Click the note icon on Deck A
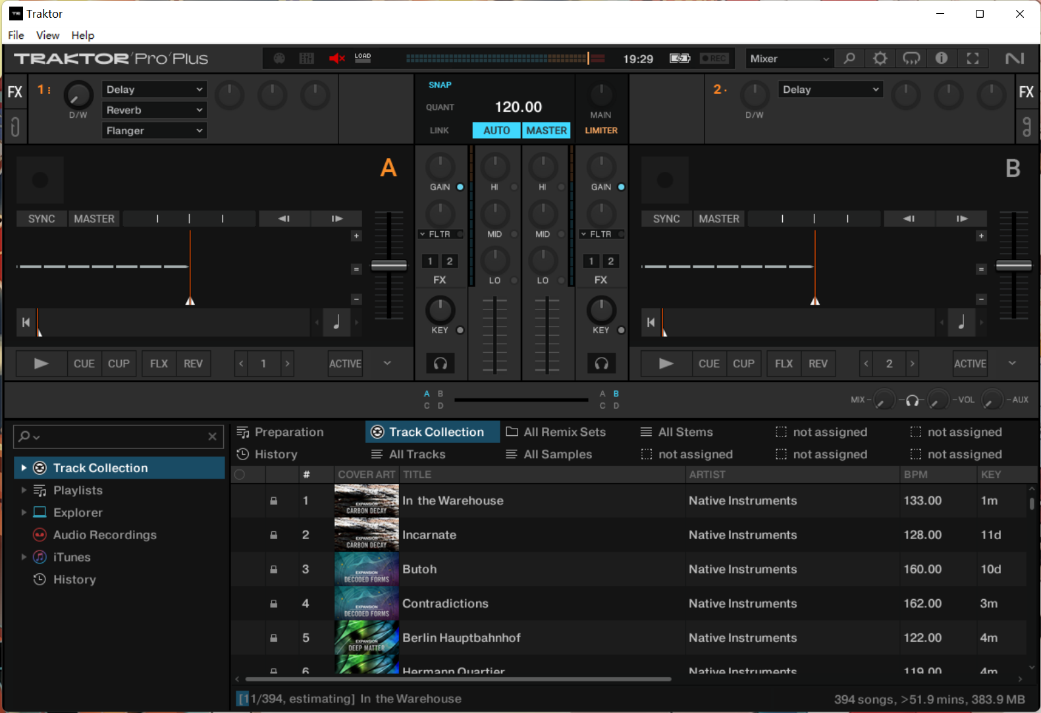Screen dimensions: 1041x713 pyautogui.click(x=336, y=323)
